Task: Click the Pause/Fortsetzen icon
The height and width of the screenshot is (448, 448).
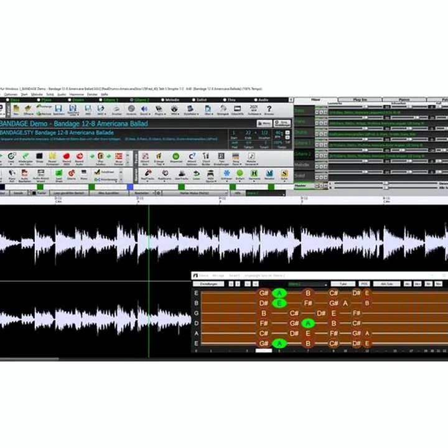Action: pyautogui.click(x=52, y=158)
